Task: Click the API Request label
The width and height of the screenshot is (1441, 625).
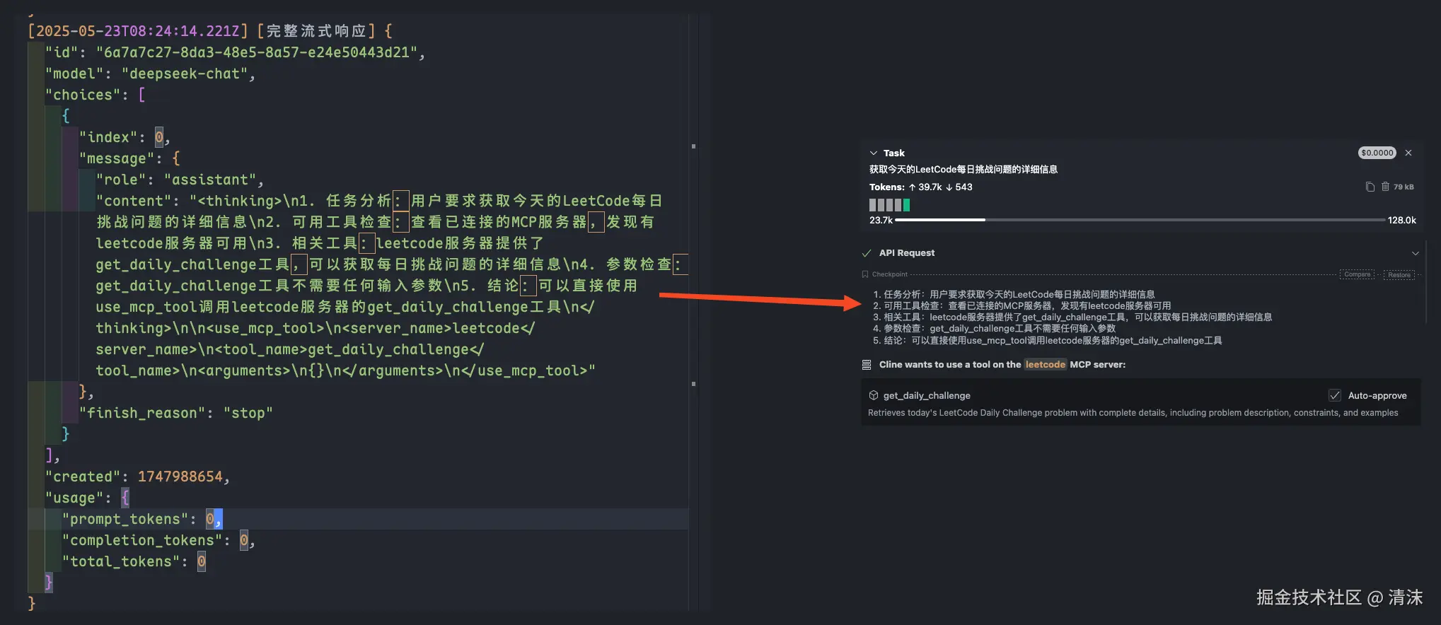Action: (x=907, y=253)
